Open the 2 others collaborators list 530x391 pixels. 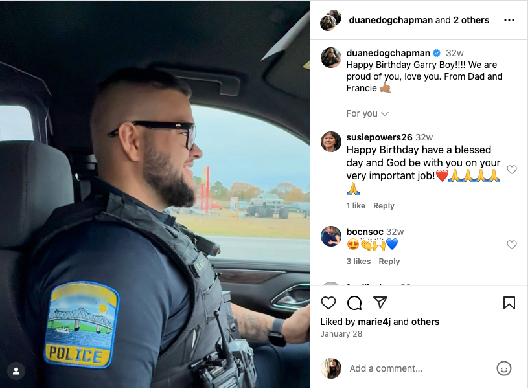tap(472, 20)
